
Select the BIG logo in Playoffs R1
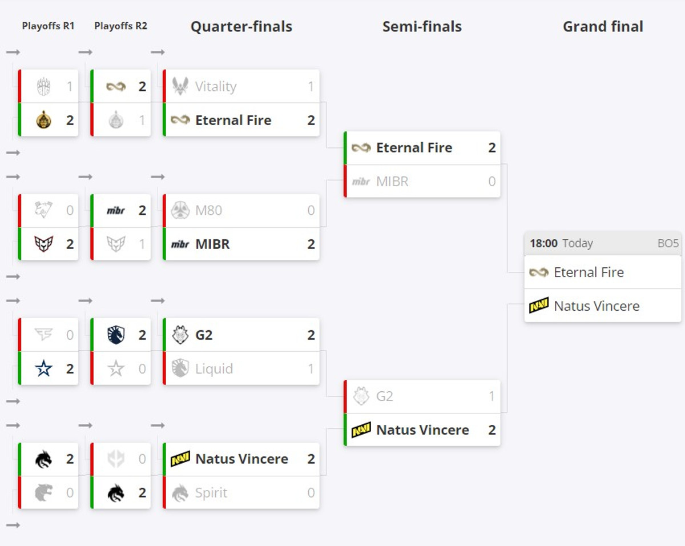tap(44, 87)
